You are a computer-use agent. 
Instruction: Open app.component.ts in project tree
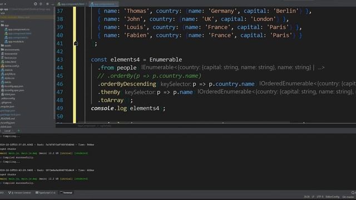point(16,38)
